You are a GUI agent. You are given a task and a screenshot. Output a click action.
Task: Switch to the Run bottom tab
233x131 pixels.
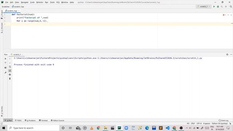pyautogui.click(x=8, y=120)
